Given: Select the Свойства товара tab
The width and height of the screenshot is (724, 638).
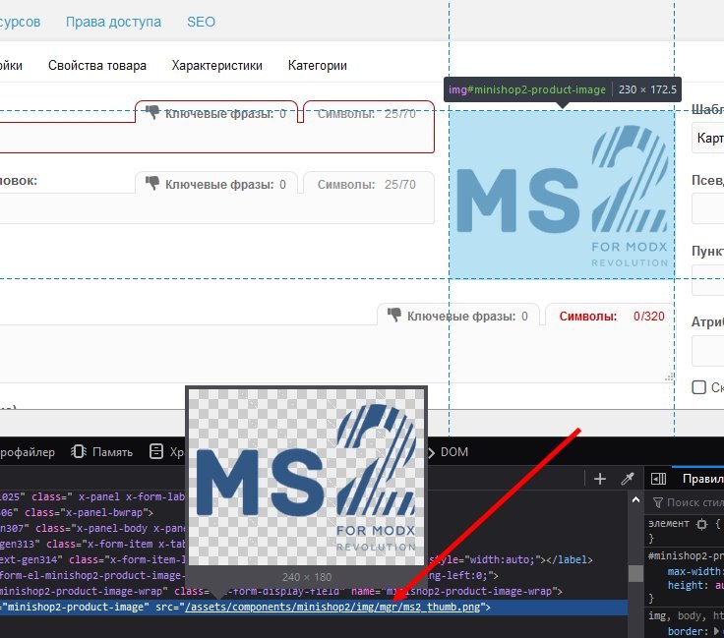Looking at the screenshot, I should [x=97, y=66].
